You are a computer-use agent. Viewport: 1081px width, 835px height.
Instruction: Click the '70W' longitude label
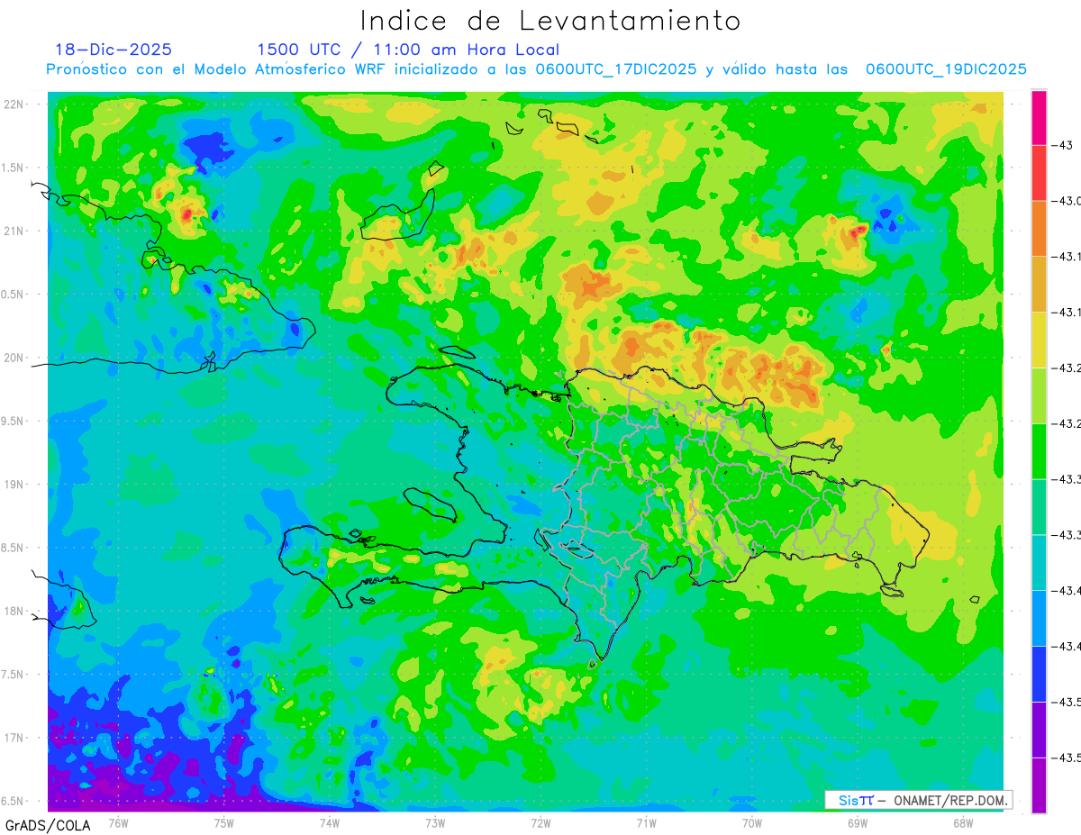(752, 822)
